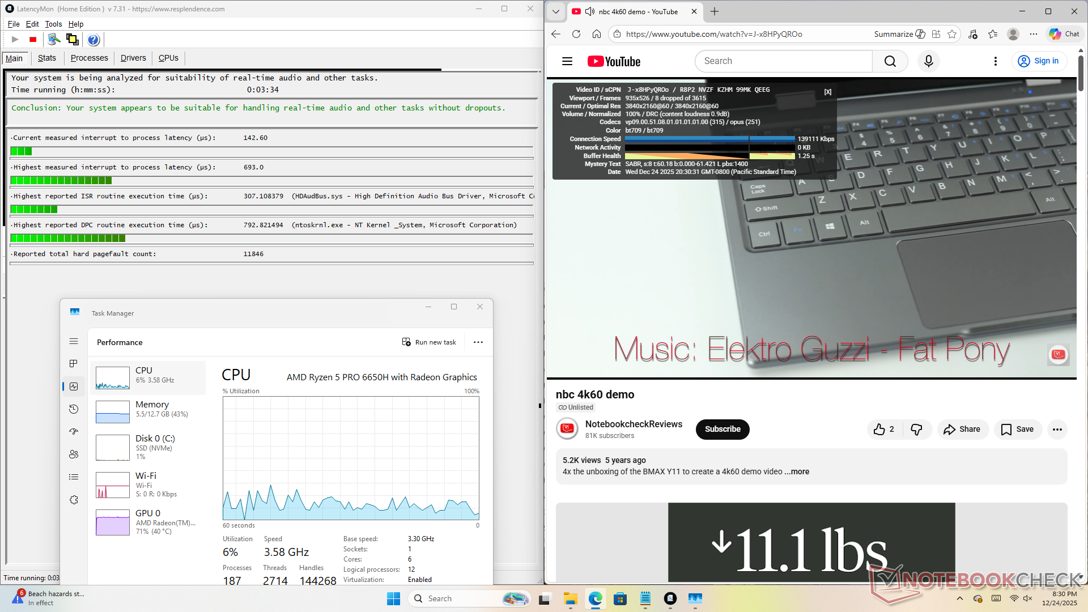The image size is (1088, 612).
Task: Switch to the Drivers tab in LatencyMon
Action: pyautogui.click(x=133, y=58)
